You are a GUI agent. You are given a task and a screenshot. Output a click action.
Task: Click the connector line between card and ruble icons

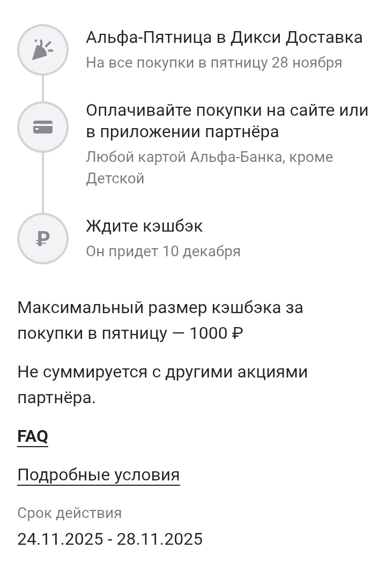pyautogui.click(x=43, y=183)
